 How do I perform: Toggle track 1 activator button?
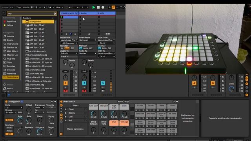(65, 83)
